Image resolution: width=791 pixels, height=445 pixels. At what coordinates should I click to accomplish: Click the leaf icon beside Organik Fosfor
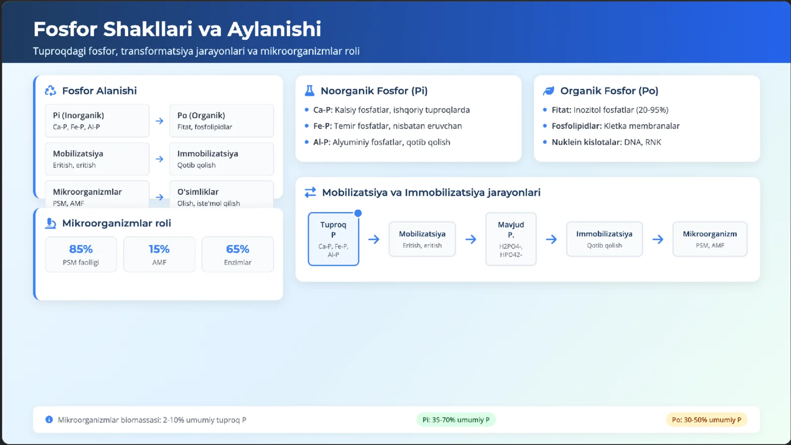pyautogui.click(x=548, y=90)
